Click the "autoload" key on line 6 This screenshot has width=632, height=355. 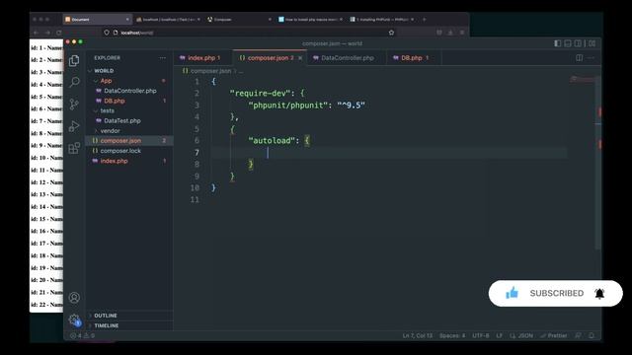(x=272, y=140)
